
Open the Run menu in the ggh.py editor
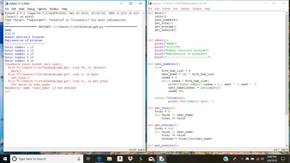[176, 8]
